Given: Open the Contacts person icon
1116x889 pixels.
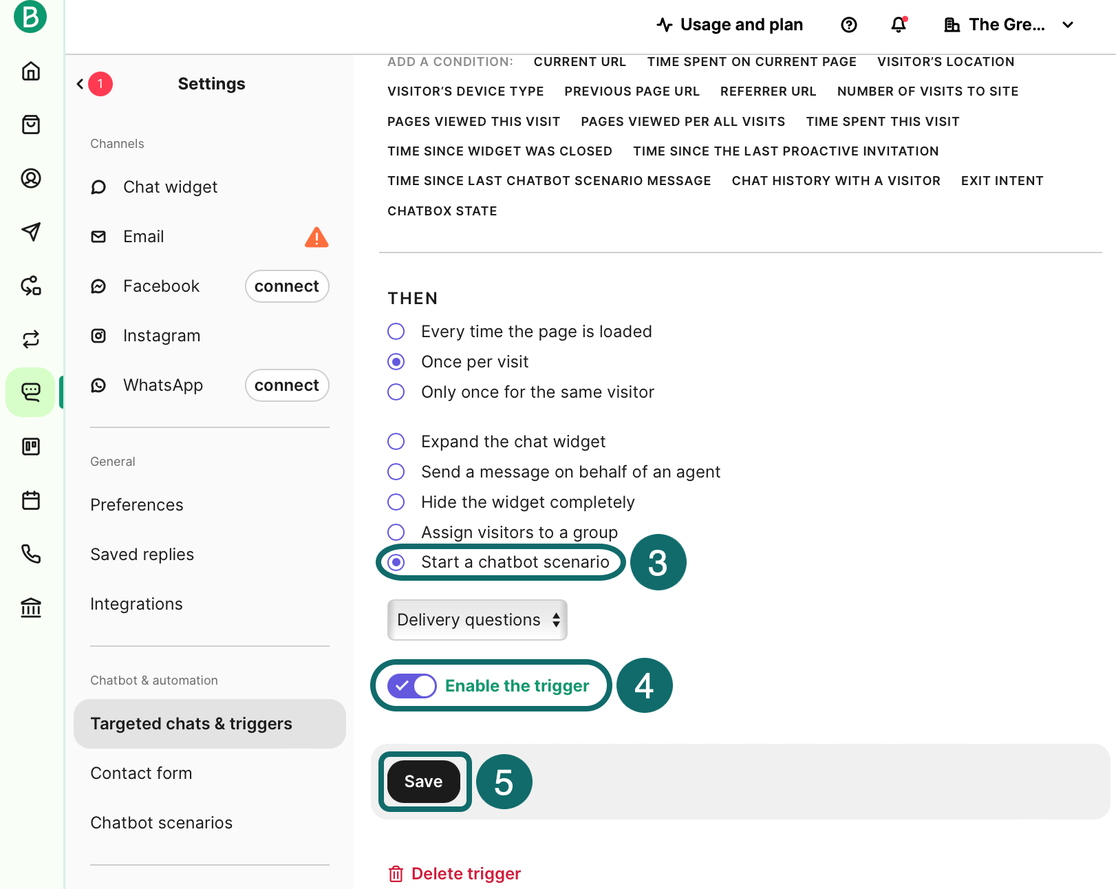Looking at the screenshot, I should click(x=31, y=178).
